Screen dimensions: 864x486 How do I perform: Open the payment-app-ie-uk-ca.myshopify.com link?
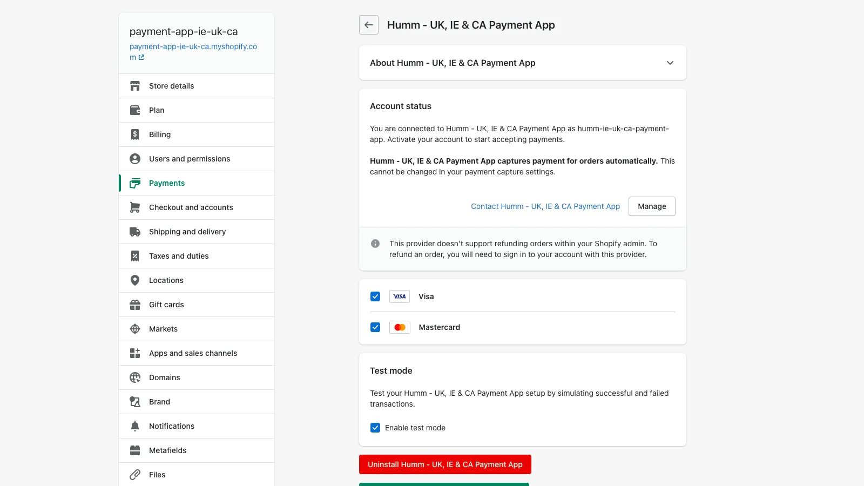pos(193,52)
